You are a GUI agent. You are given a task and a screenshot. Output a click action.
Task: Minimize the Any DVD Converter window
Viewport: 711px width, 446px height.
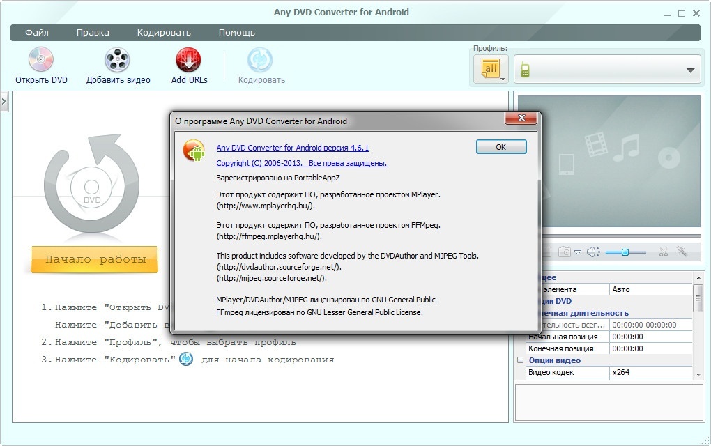coord(666,14)
